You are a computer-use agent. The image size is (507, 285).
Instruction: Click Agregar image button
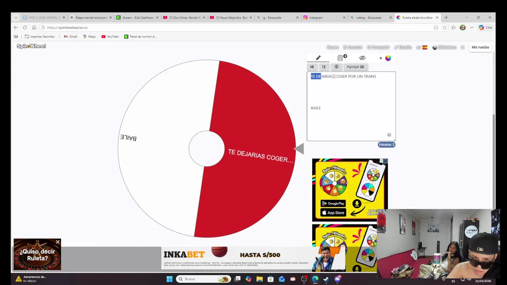pyautogui.click(x=355, y=66)
